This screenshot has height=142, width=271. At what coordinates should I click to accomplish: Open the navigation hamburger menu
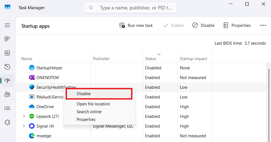point(7,25)
